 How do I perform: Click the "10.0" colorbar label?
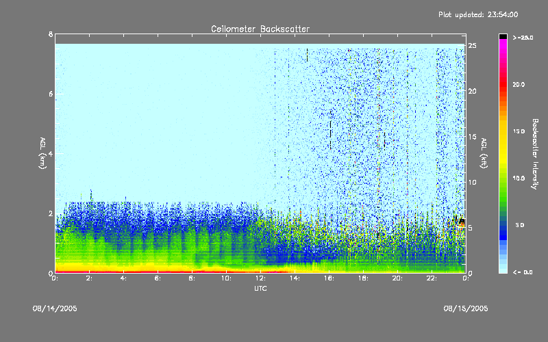(519, 179)
